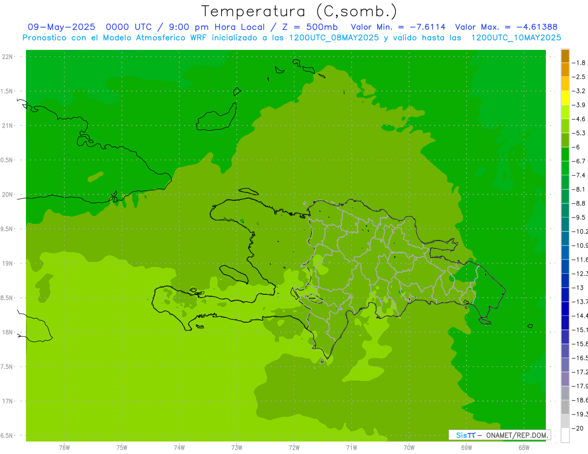Click the '-4.6' colorbar label
Viewport: 588px width, 454px height.
(579, 119)
